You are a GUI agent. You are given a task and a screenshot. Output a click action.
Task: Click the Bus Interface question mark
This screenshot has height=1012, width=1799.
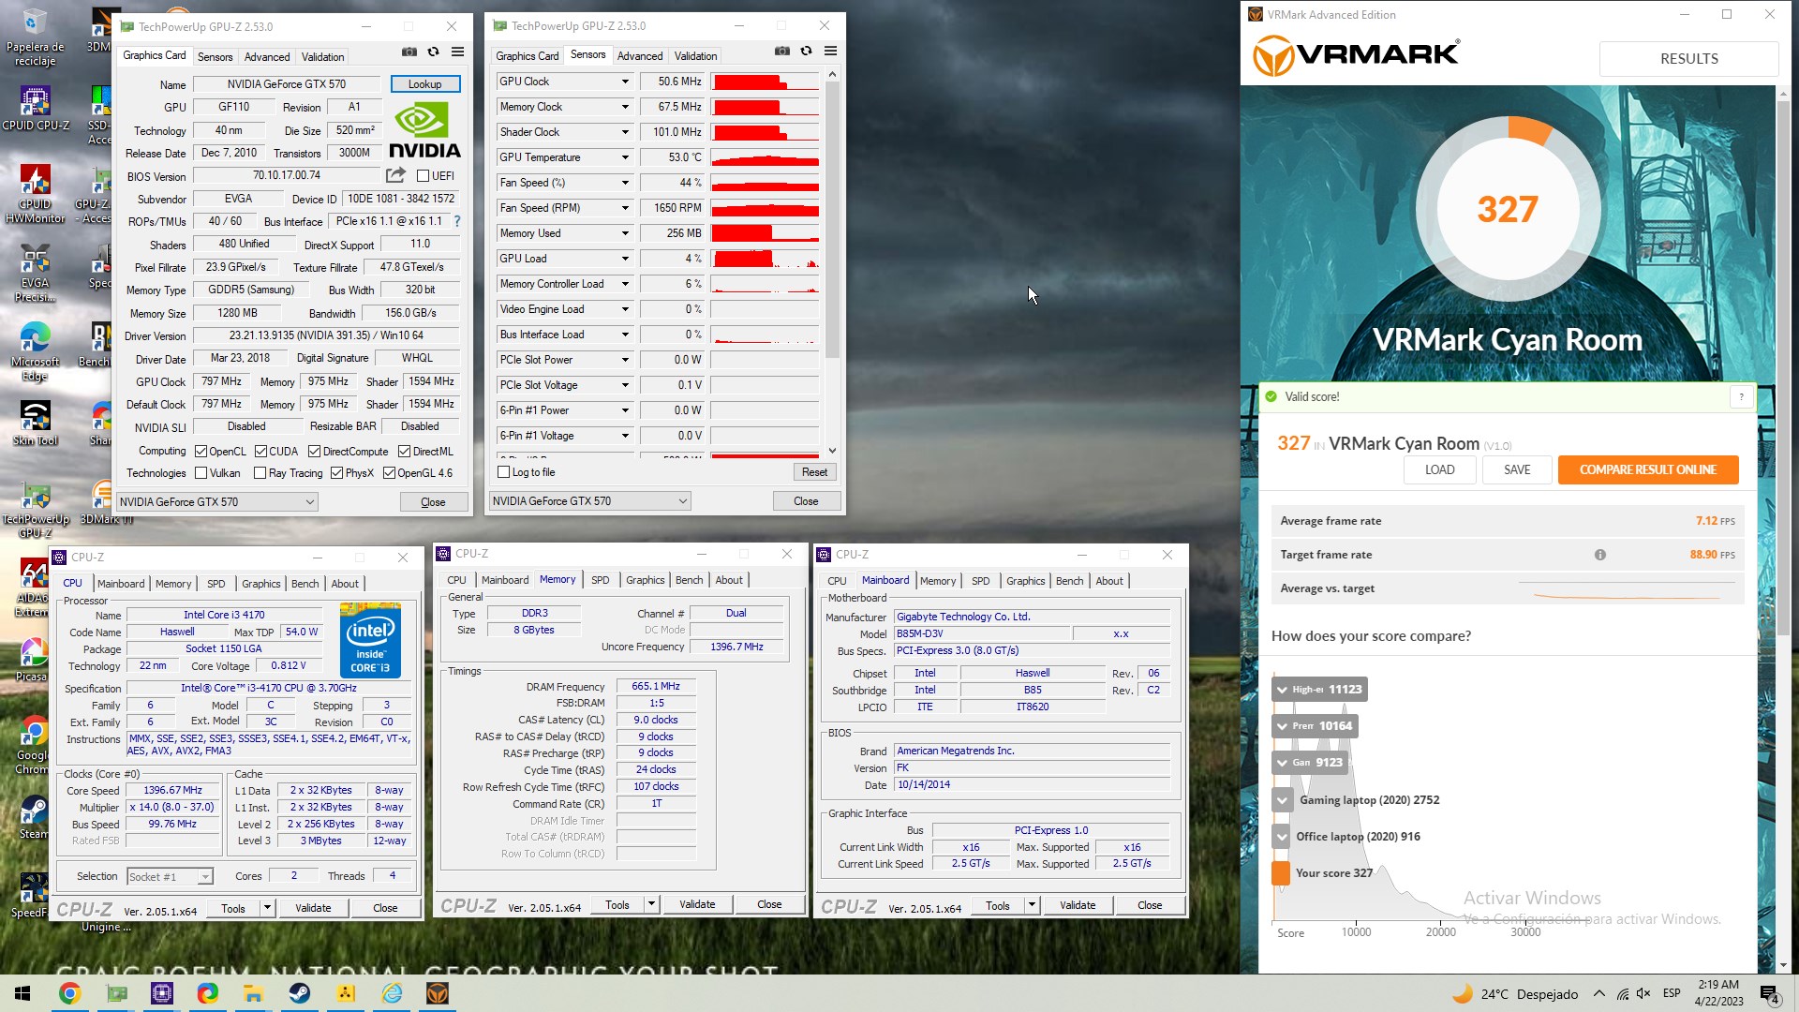coord(457,221)
